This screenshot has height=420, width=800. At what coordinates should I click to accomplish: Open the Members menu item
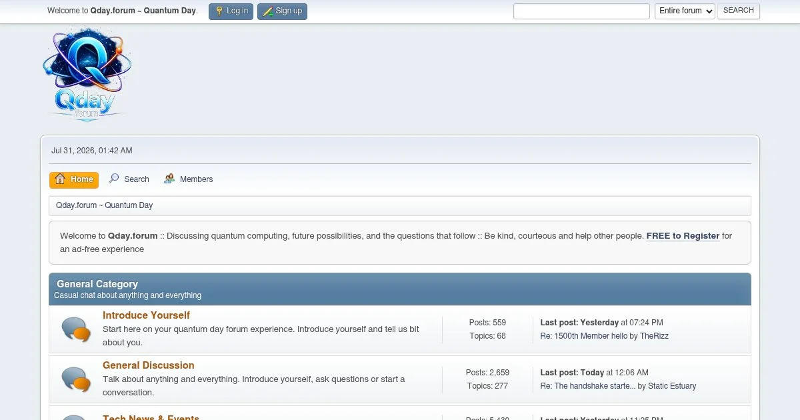189,179
